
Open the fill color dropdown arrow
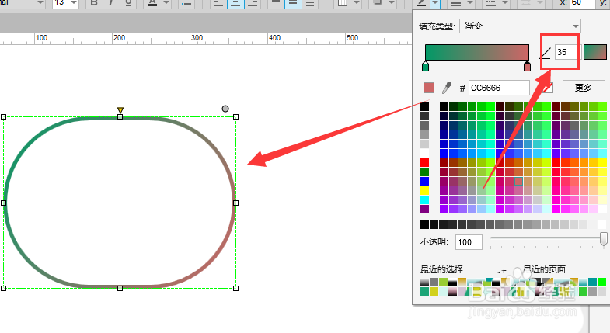(357, 4)
